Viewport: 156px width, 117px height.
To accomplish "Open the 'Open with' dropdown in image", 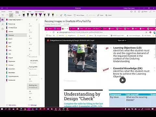I will [122, 41].
